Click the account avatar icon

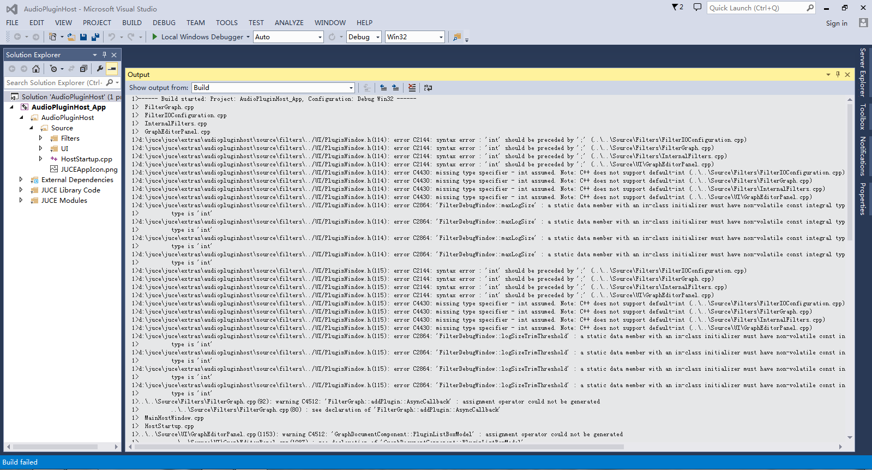pos(863,22)
